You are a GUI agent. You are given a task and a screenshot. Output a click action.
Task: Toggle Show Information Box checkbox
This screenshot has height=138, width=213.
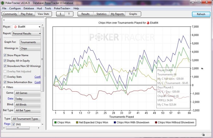(x=5, y=82)
